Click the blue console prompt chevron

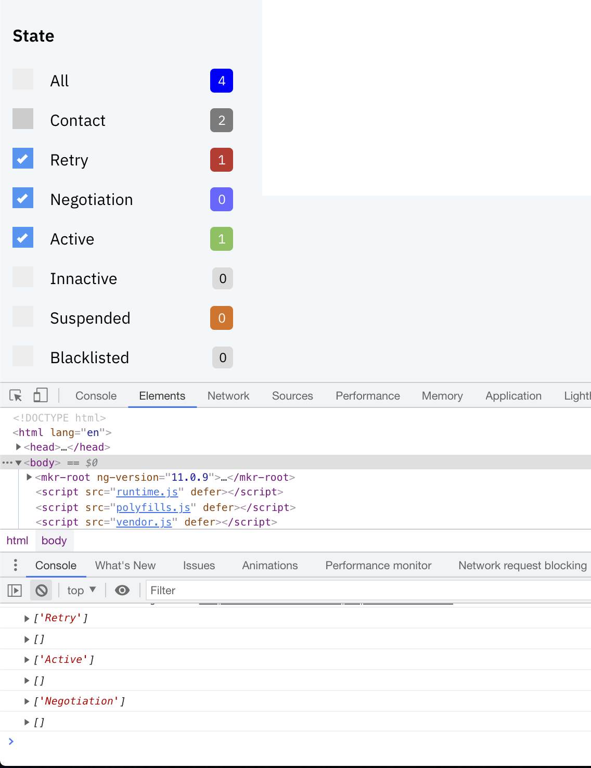(x=11, y=741)
